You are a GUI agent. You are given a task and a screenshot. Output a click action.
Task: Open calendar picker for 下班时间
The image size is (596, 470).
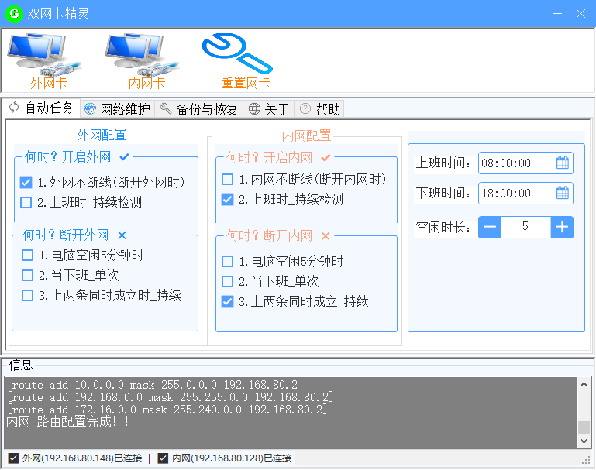pos(563,193)
